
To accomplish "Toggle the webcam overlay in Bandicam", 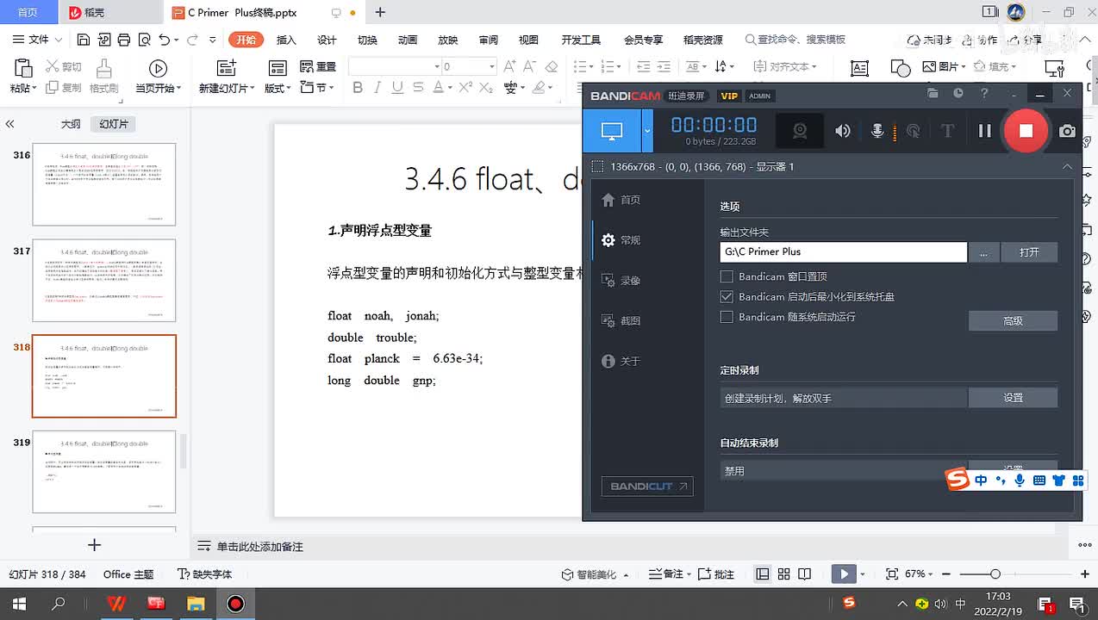I will pos(800,131).
